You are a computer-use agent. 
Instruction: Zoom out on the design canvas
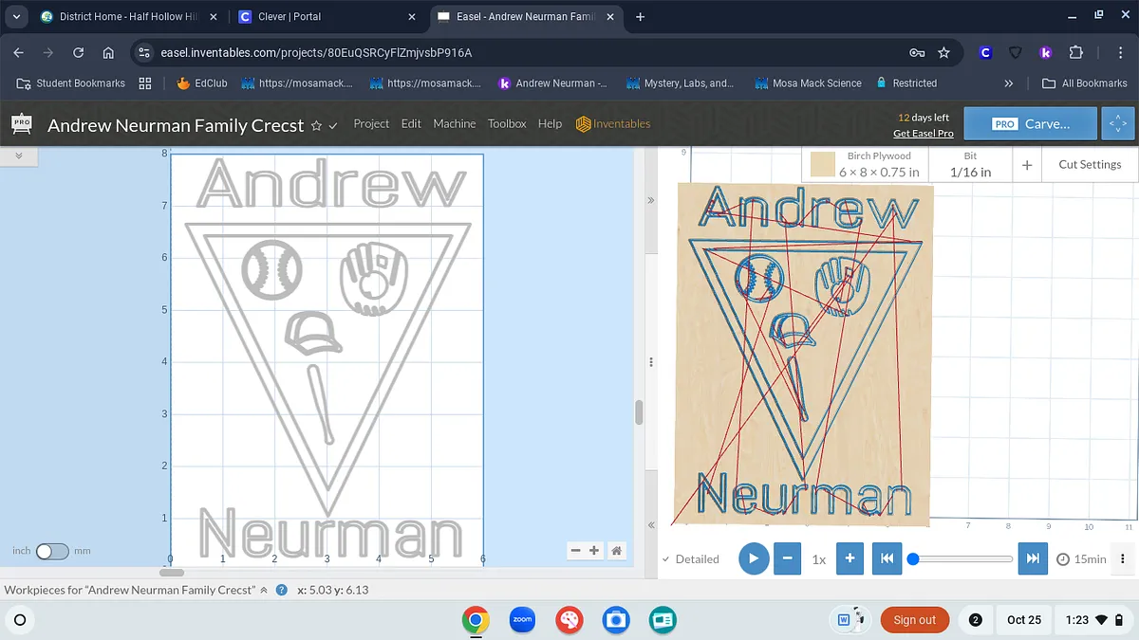576,550
